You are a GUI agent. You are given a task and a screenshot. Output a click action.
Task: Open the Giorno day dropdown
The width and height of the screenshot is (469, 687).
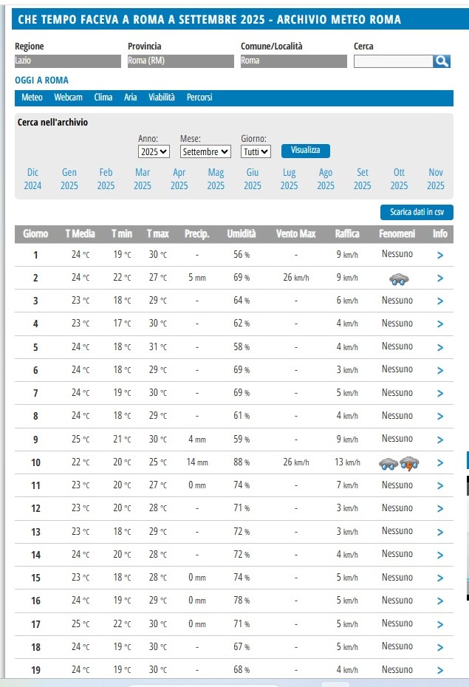(256, 151)
